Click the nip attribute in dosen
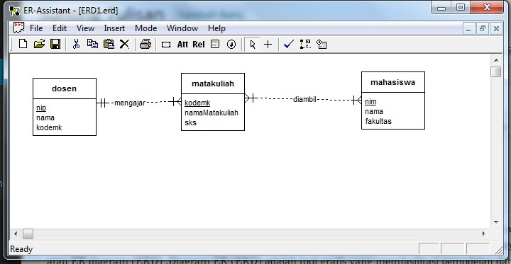The width and height of the screenshot is (511, 264). coord(41,108)
